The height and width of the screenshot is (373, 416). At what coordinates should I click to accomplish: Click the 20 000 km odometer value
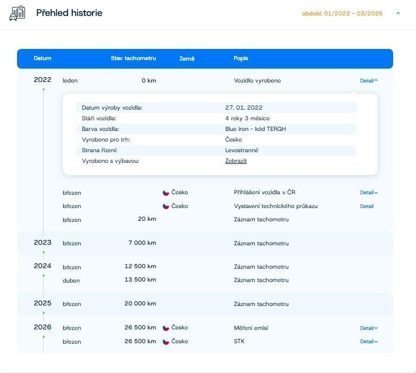[140, 303]
